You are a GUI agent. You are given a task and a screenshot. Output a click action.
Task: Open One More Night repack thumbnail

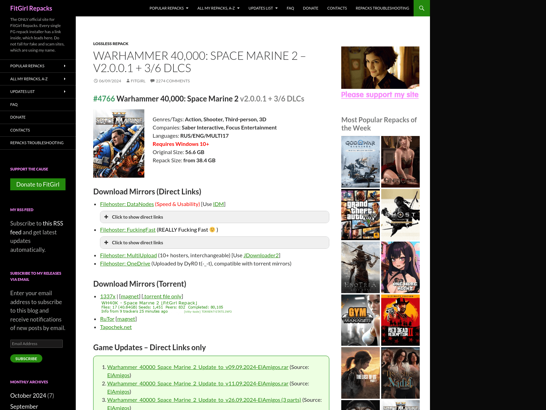click(400, 267)
